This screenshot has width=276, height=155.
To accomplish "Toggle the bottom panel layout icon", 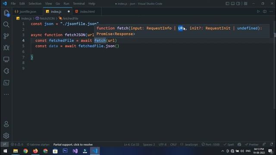I will pyautogui.click(x=233, y=3).
